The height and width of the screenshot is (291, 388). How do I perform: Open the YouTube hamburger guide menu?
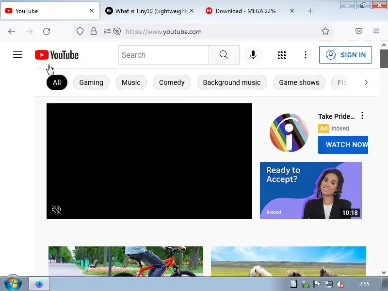tap(17, 55)
